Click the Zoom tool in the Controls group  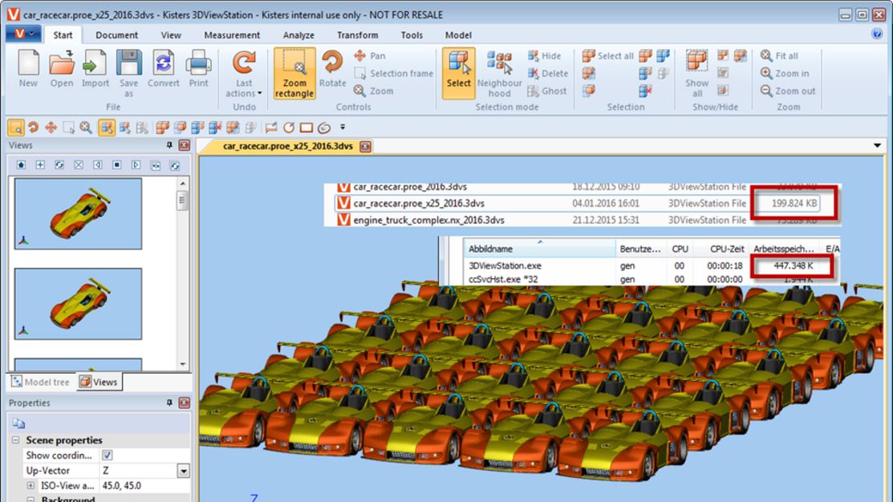click(374, 91)
